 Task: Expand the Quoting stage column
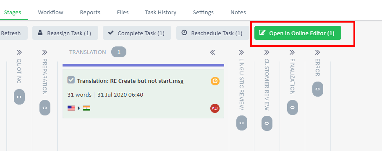point(19,52)
